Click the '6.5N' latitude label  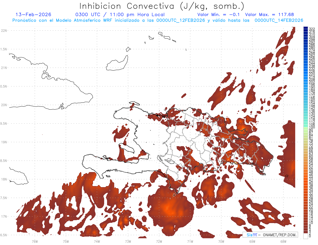4,235
